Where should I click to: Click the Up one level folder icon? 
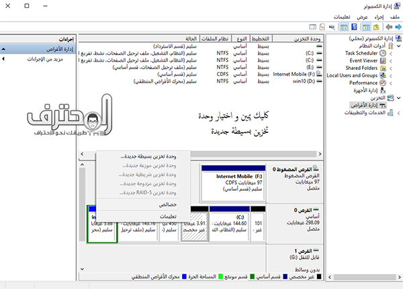[375, 27]
